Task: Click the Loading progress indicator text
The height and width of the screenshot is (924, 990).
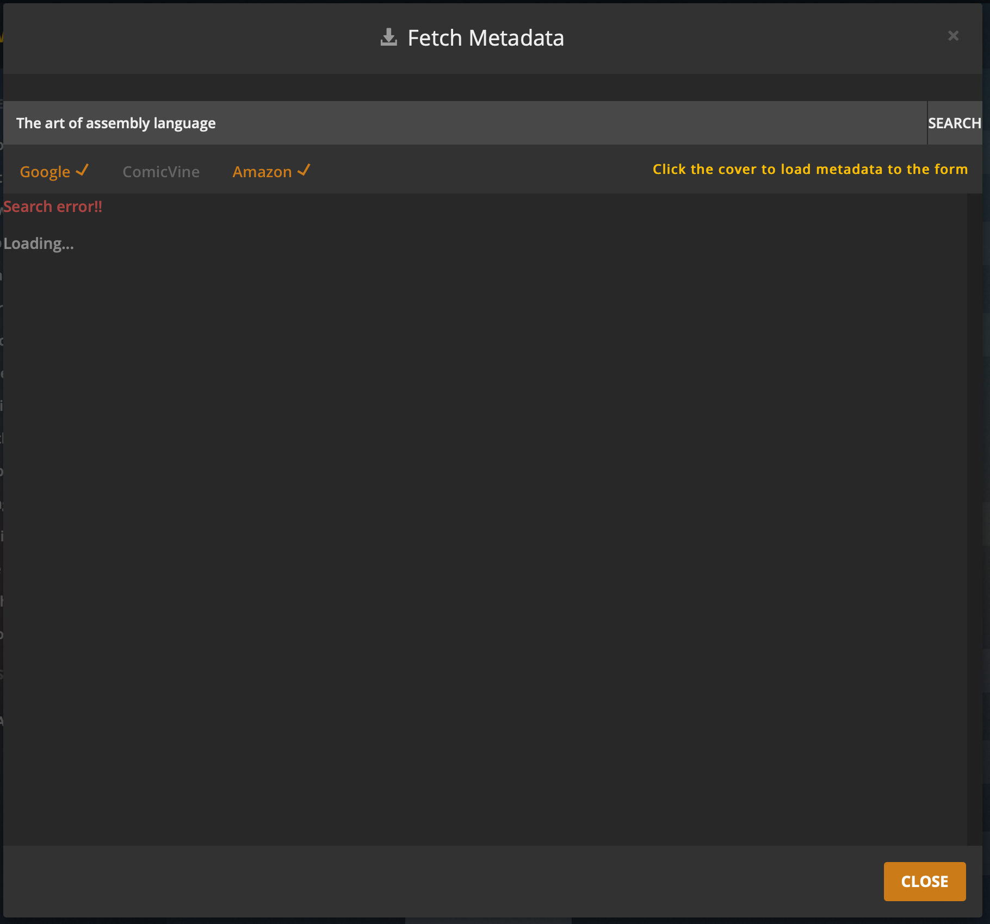Action: point(39,243)
